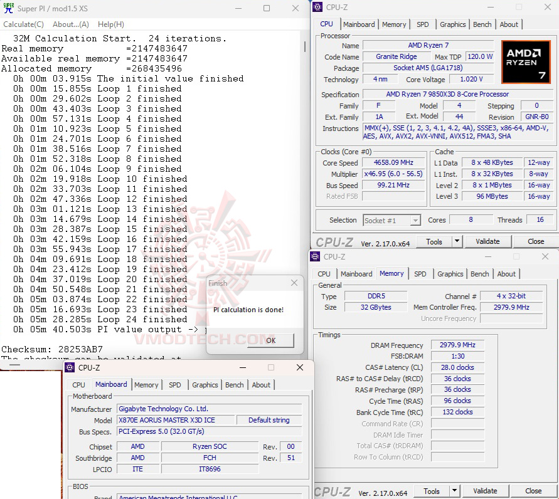Viewport: 559px width, 499px height.
Task: Click the Bus Specs PCI-Express 5.0 value
Action: (210, 432)
